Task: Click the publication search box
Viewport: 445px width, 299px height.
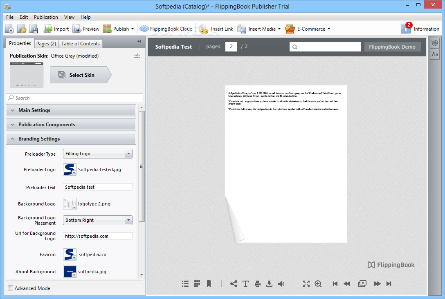Action: (x=325, y=47)
